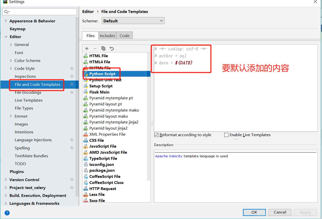The height and width of the screenshot is (219, 322).
Task: Select the Python Unit Test template
Action: (x=105, y=80)
